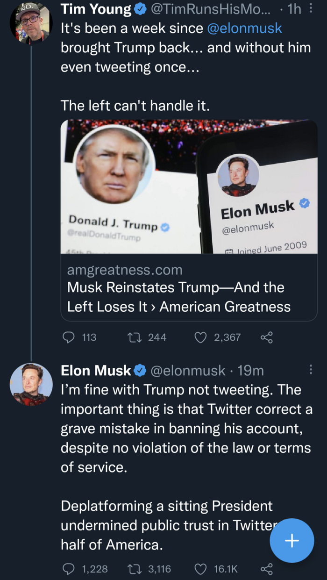Open the amgreatness.com article link
The image size is (327, 580).
coord(125,270)
